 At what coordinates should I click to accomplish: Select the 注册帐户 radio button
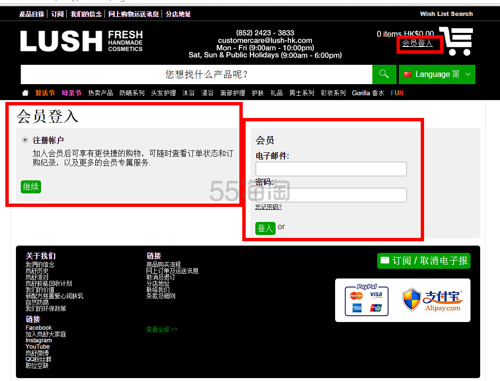pos(25,140)
